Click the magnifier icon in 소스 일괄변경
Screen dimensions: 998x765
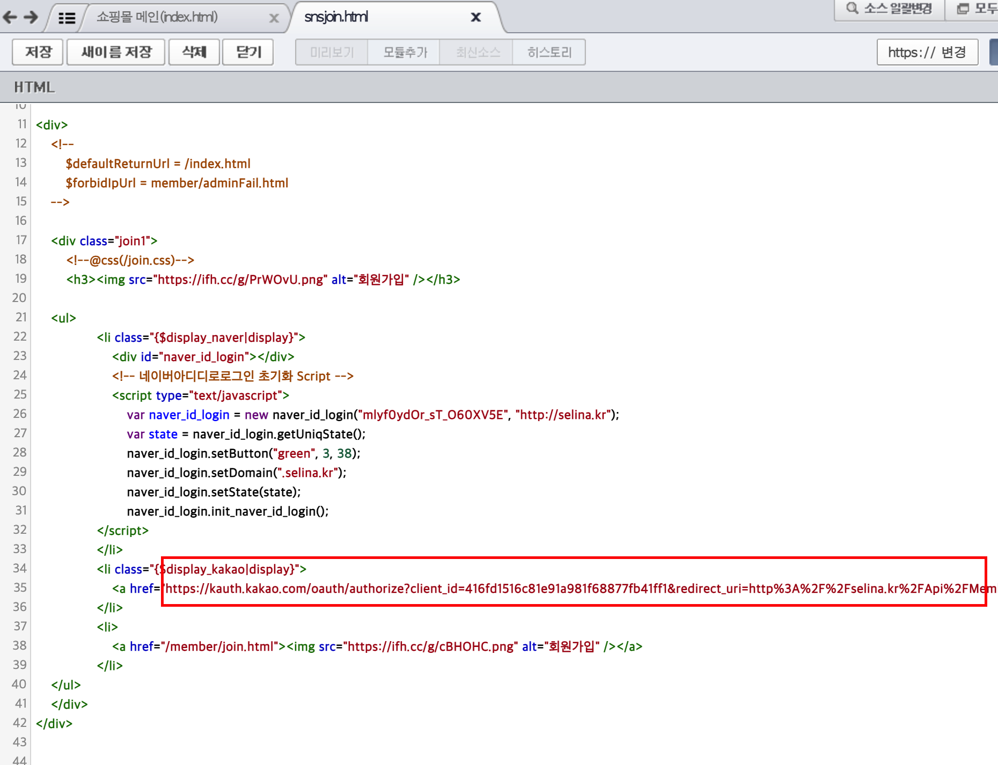click(852, 8)
